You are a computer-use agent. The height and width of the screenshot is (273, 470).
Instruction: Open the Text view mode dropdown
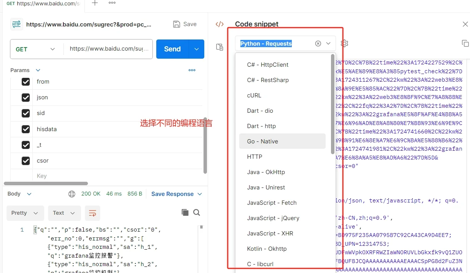[x=64, y=213]
